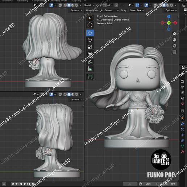
Task: Open the Orientation Default dropdown
Action: click(x=109, y=11)
